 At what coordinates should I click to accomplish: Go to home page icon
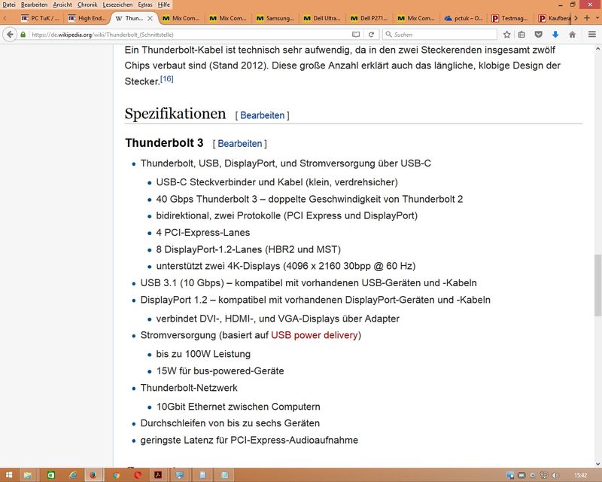(572, 35)
